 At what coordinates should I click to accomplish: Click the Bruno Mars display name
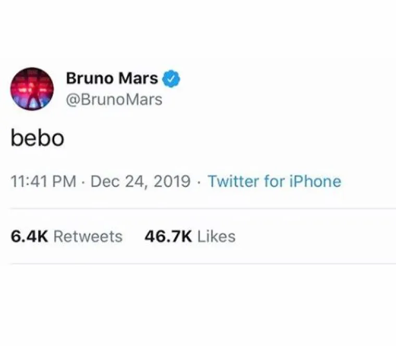(x=112, y=80)
